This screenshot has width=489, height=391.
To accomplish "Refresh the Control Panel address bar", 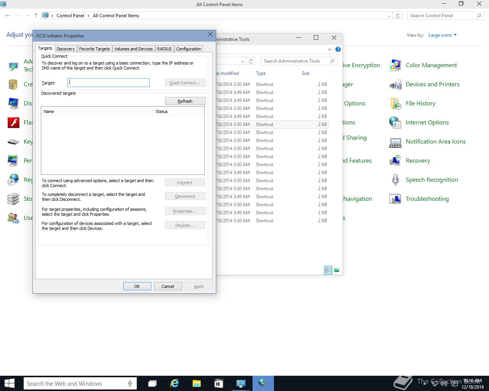I will click(x=398, y=16).
